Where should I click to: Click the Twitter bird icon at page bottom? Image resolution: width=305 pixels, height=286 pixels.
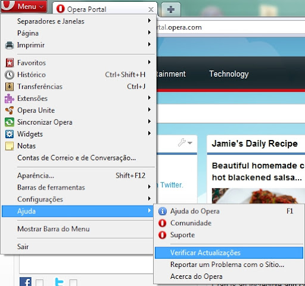[x=59, y=282]
